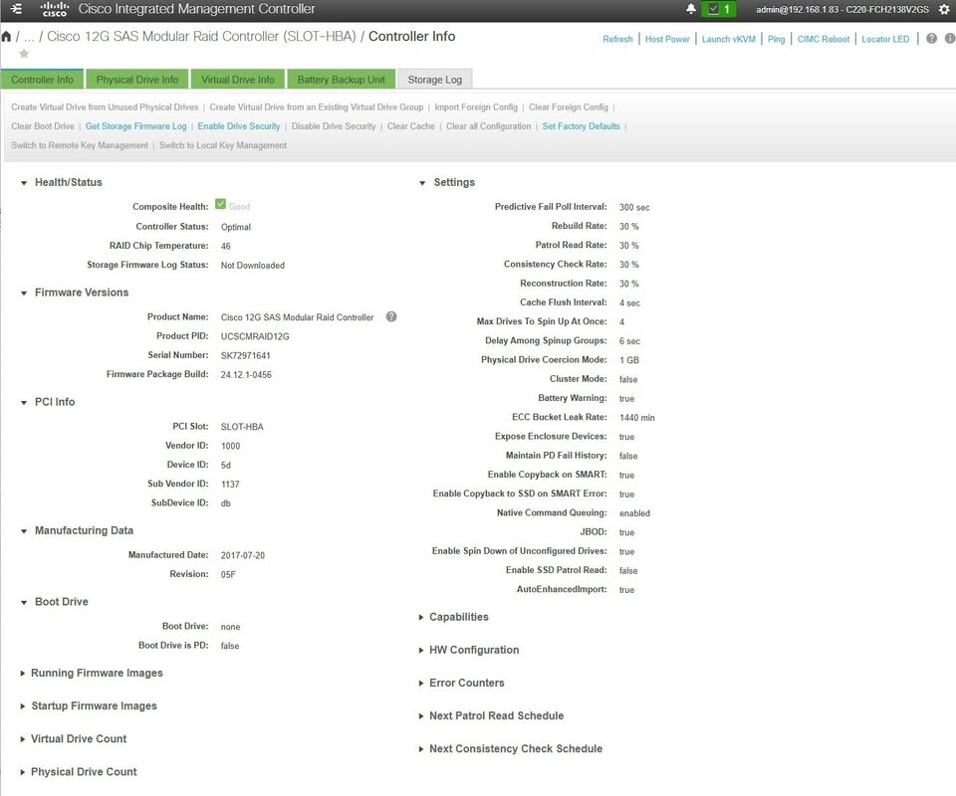956x796 pixels.
Task: Click Set Factory Defaults link
Action: pyautogui.click(x=581, y=126)
